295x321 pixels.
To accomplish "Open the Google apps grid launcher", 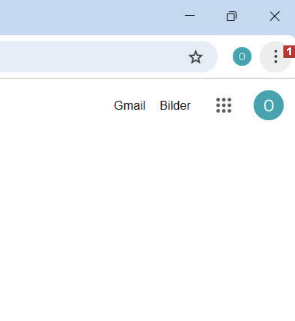I will pos(224,105).
